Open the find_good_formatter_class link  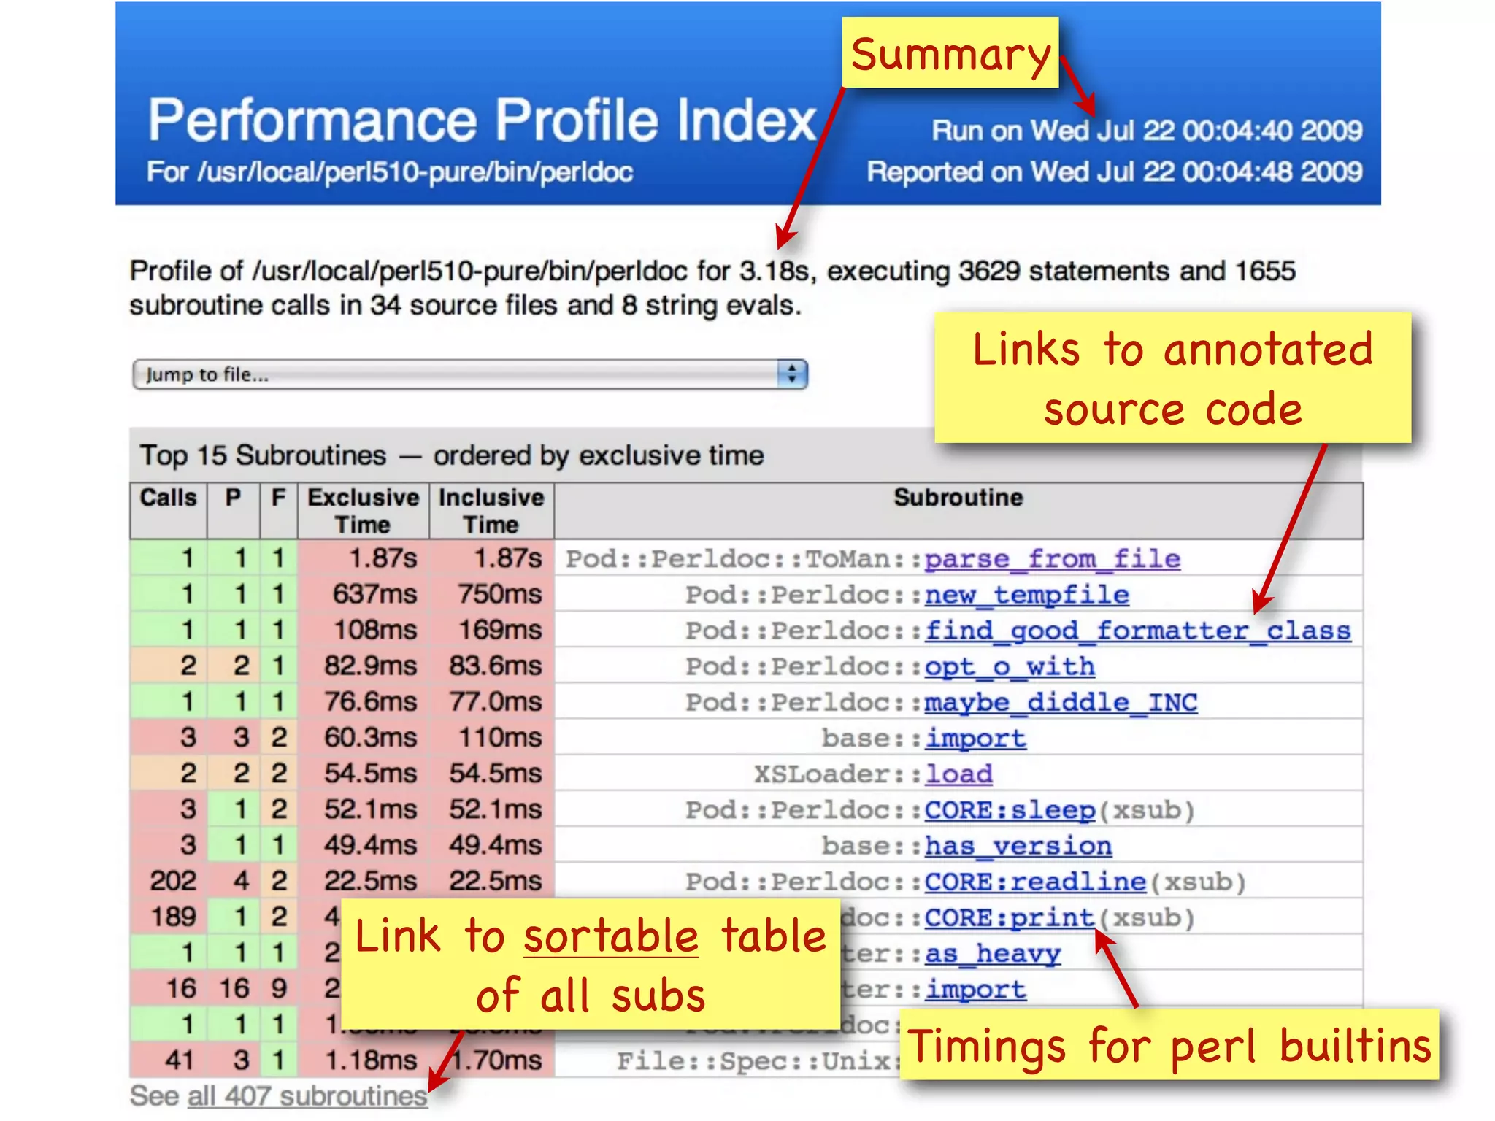[1137, 631]
